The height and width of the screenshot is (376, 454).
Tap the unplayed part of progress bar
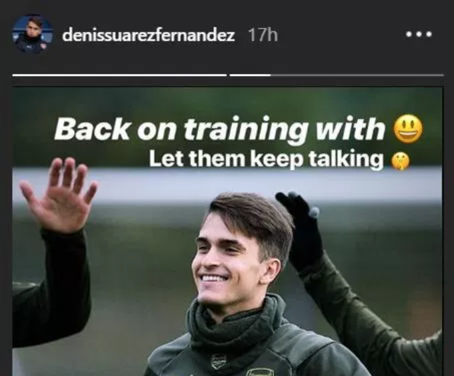pos(357,75)
